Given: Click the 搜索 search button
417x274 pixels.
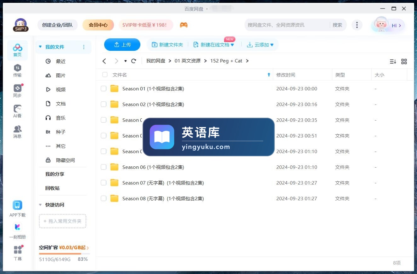Looking at the screenshot, I should (337, 25).
